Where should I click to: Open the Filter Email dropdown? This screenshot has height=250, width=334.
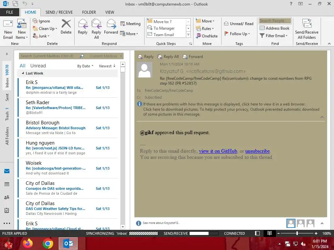[274, 36]
